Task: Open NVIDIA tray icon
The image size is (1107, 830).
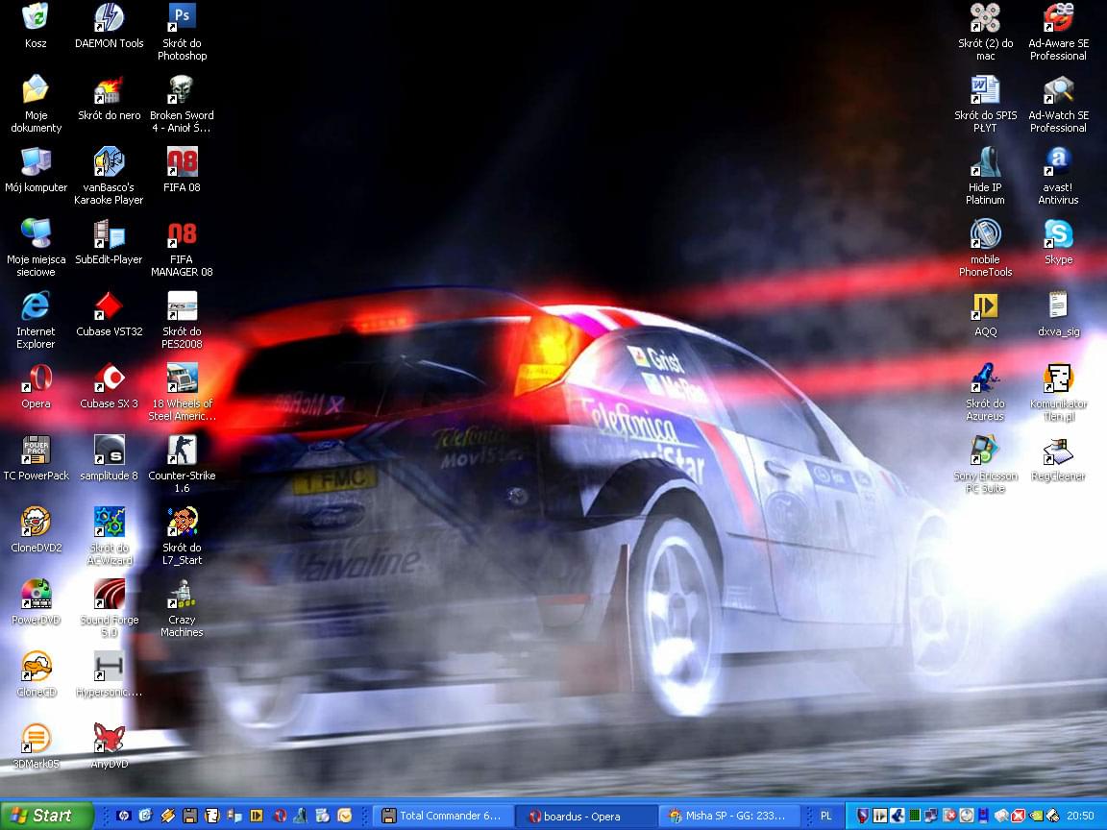Action: point(1037,816)
